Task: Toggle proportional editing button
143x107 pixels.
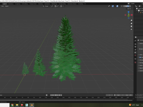Action: pos(61,6)
